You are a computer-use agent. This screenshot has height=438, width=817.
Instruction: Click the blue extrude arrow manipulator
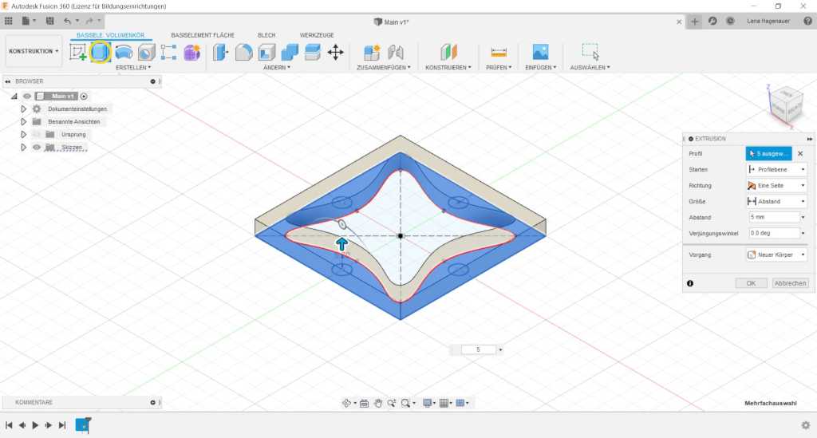tap(341, 244)
